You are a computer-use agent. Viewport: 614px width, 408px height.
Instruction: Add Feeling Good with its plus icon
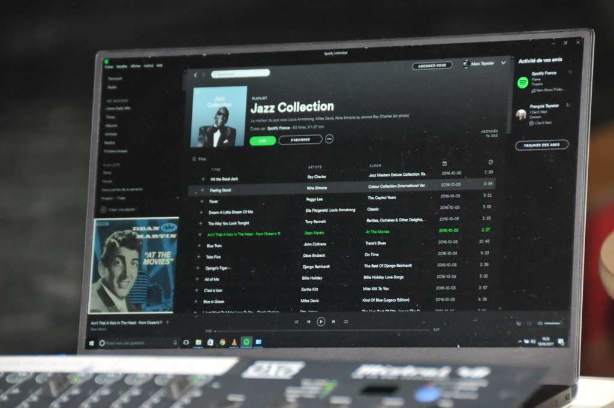(x=203, y=190)
